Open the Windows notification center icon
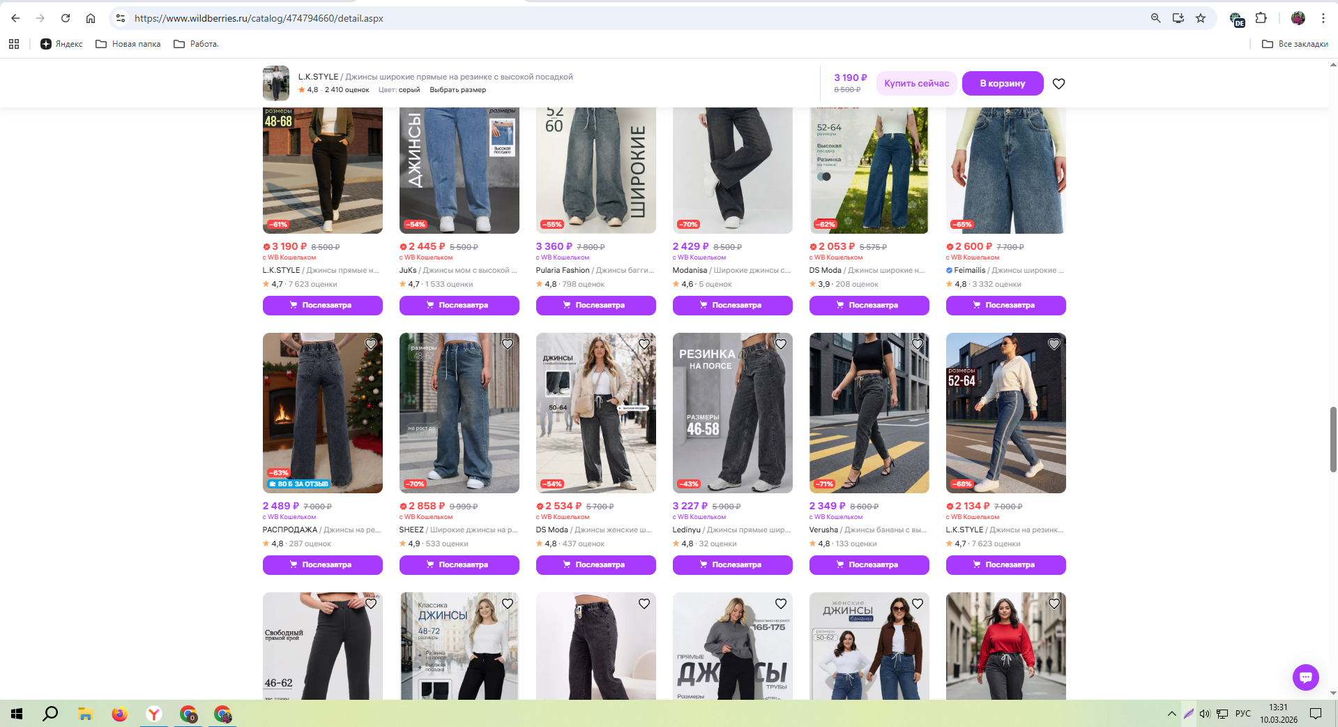The image size is (1338, 727). click(x=1316, y=714)
